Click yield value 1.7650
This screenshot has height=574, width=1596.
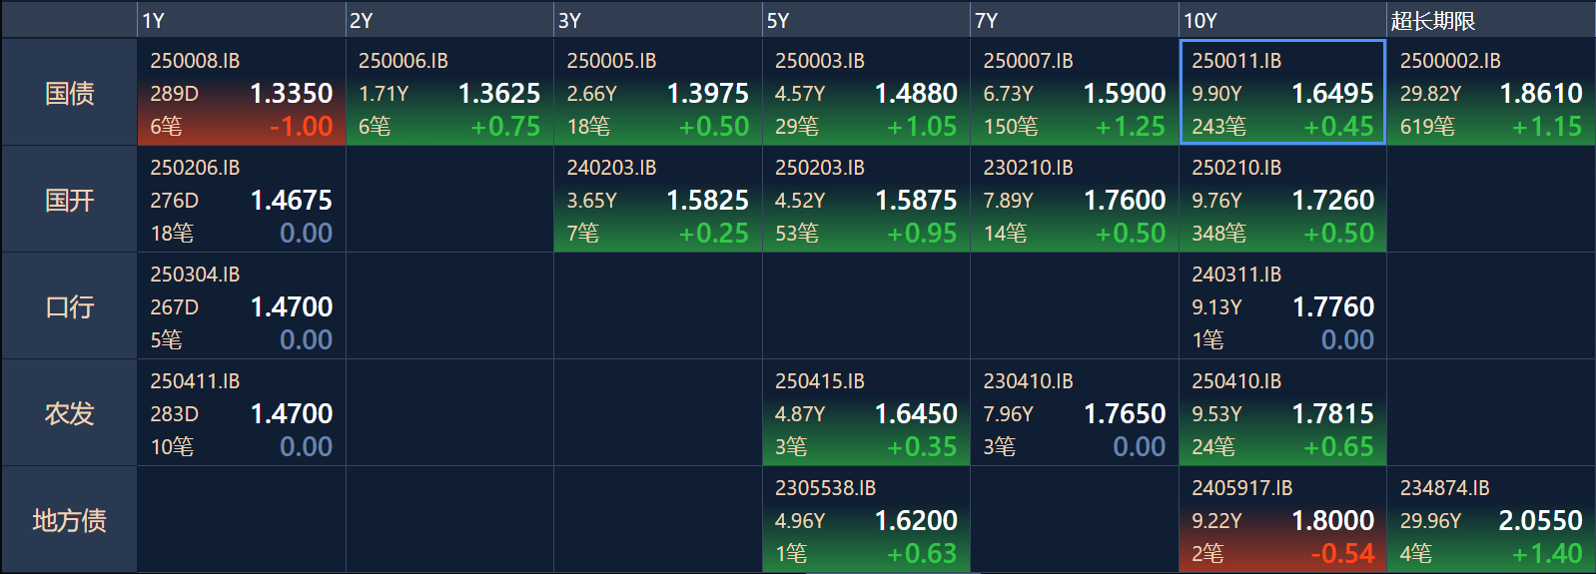coord(1125,414)
